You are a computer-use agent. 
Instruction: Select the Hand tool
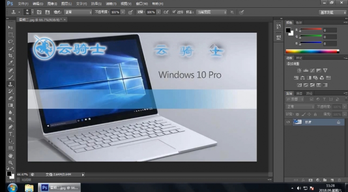[10, 155]
